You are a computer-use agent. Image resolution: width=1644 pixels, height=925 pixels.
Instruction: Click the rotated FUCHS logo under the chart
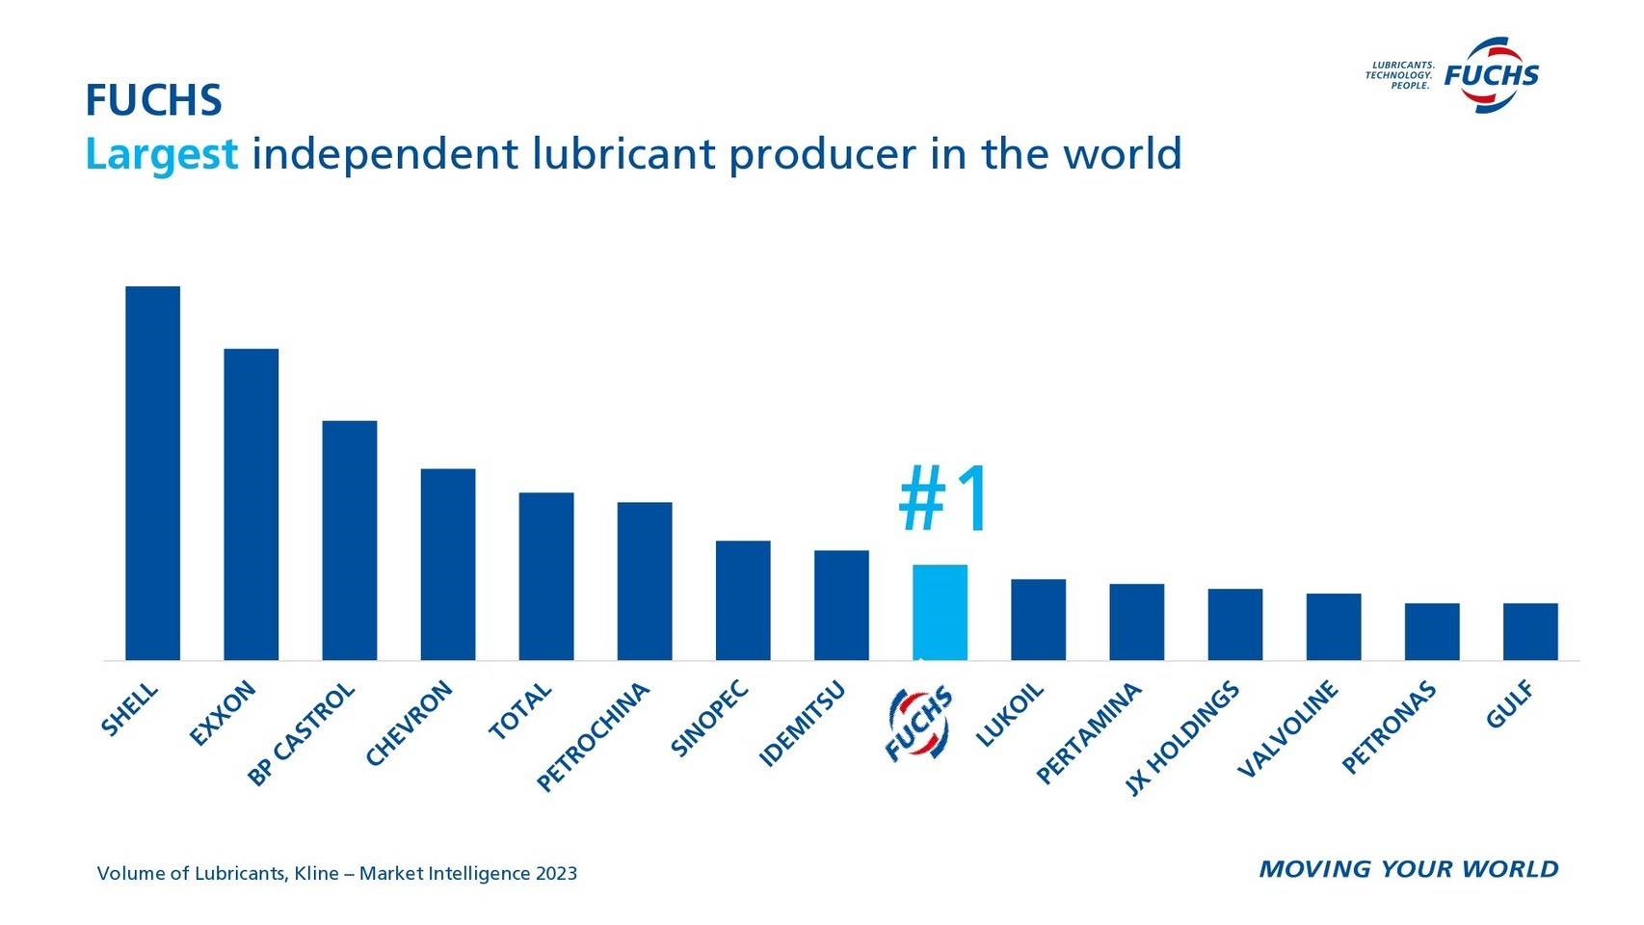click(x=919, y=723)
